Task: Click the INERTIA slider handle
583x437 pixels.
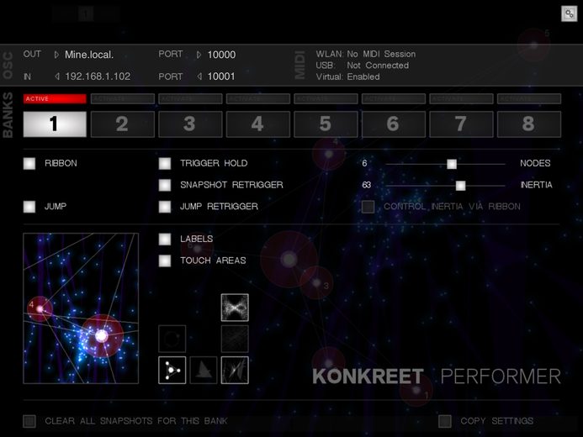Action: (x=461, y=185)
